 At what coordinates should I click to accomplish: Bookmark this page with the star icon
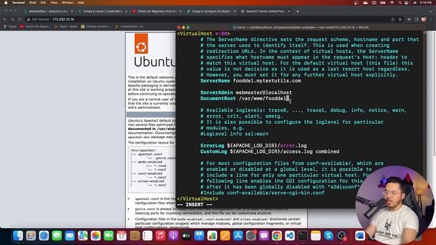click(x=400, y=19)
